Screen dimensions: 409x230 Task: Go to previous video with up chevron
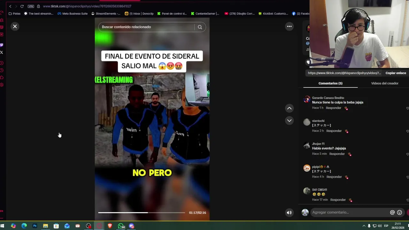tap(289, 108)
